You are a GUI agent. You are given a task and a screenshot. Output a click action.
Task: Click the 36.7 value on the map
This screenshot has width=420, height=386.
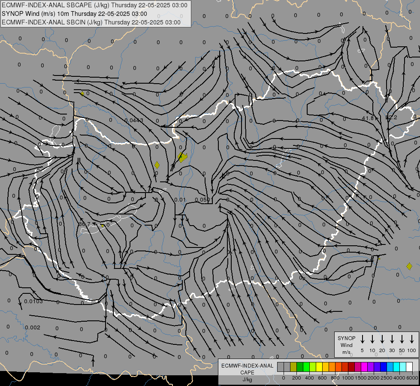point(85,224)
